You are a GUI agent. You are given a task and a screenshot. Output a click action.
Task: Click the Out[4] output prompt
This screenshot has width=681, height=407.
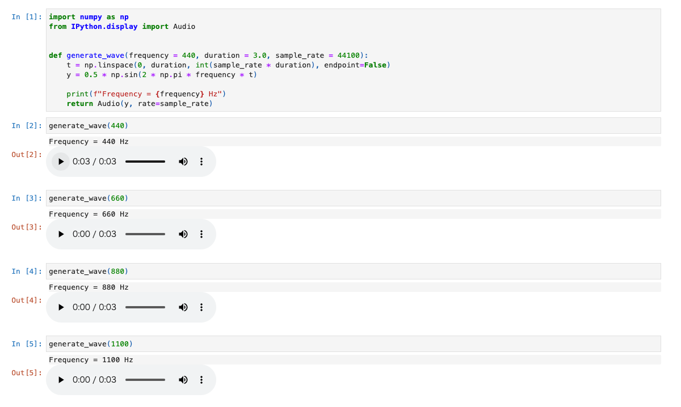27,300
